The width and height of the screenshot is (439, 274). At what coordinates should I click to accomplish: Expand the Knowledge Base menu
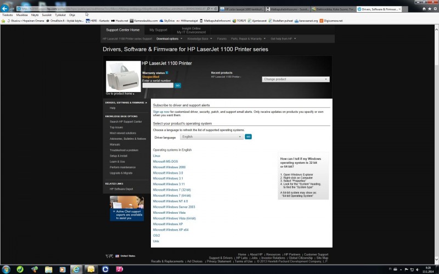coord(200,39)
